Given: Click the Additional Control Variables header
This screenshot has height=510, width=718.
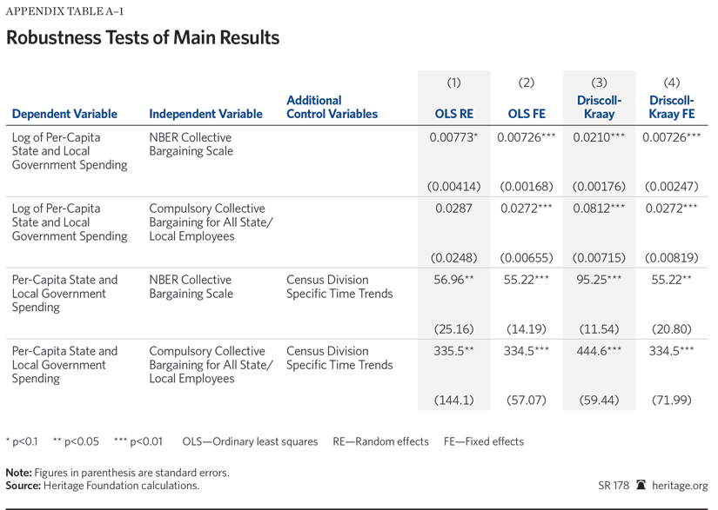Looking at the screenshot, I should (x=332, y=107).
